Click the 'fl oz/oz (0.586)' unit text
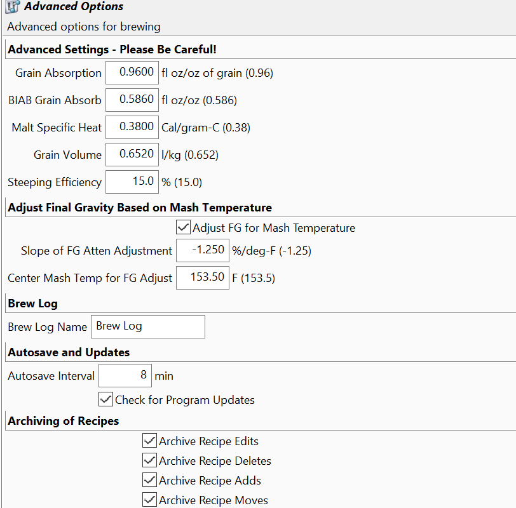516x508 pixels. click(x=199, y=100)
